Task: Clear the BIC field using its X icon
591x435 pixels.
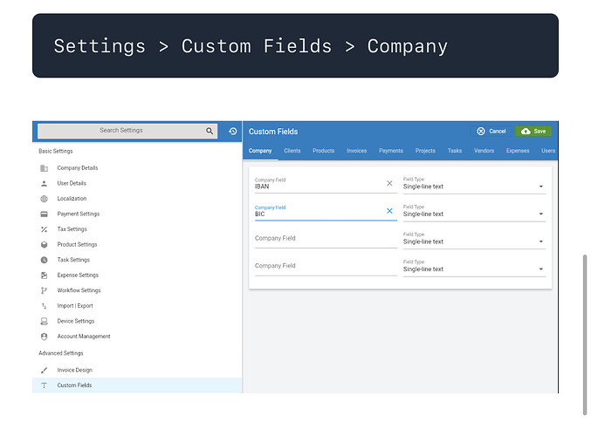Action: 389,211
